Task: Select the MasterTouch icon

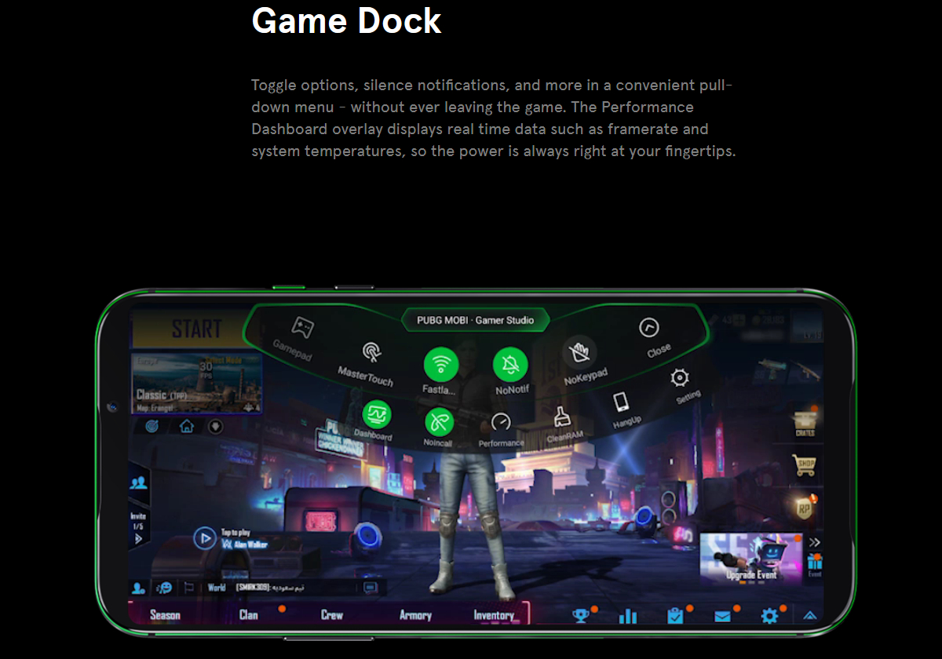Action: tap(371, 351)
